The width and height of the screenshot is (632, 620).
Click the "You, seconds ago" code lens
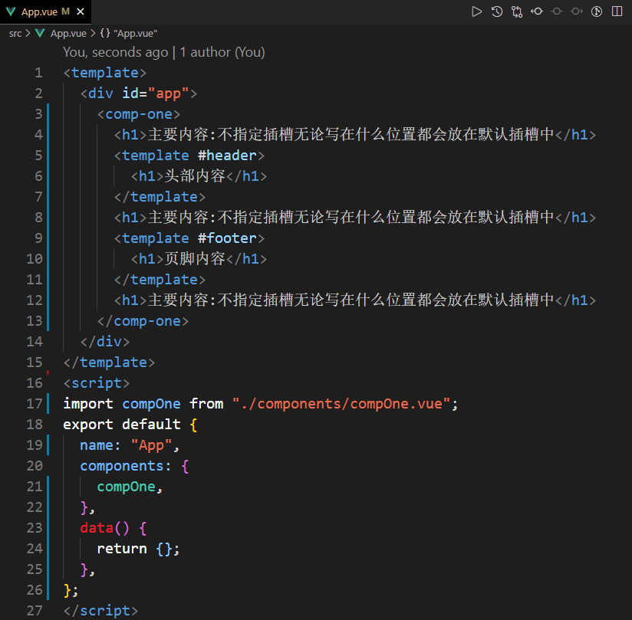[115, 52]
